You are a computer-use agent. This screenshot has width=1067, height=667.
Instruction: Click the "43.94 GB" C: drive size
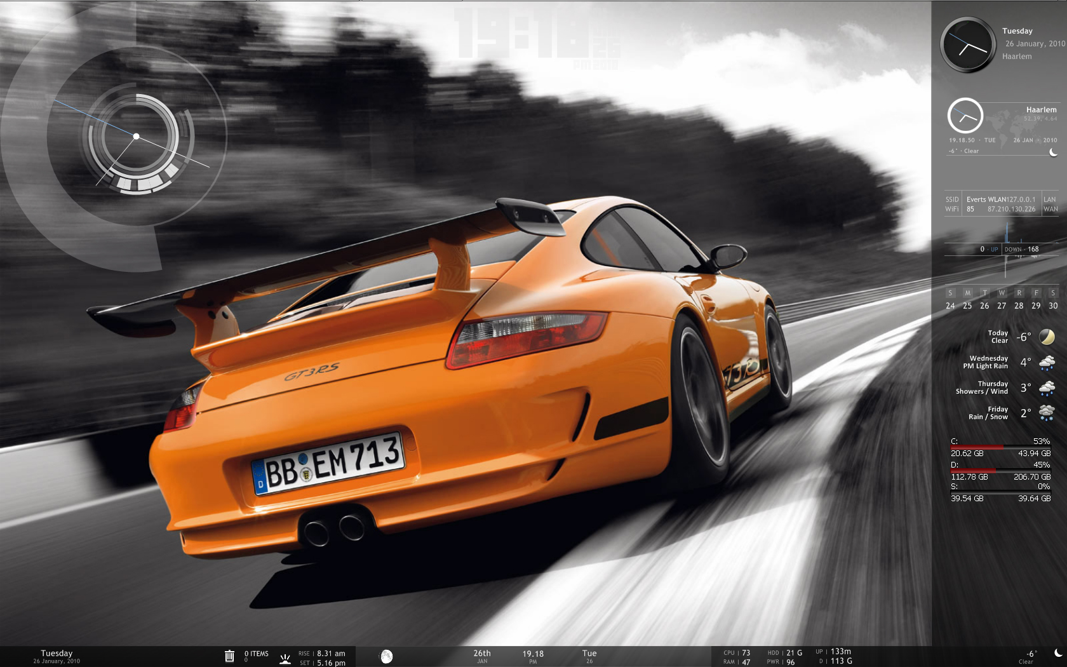pyautogui.click(x=1035, y=453)
